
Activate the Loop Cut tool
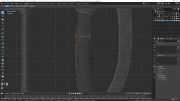tap(3, 54)
